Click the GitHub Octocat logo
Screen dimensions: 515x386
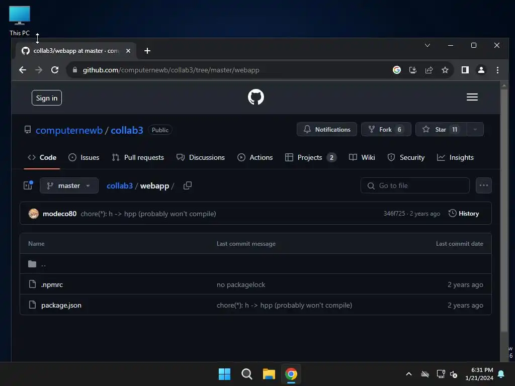tap(256, 97)
